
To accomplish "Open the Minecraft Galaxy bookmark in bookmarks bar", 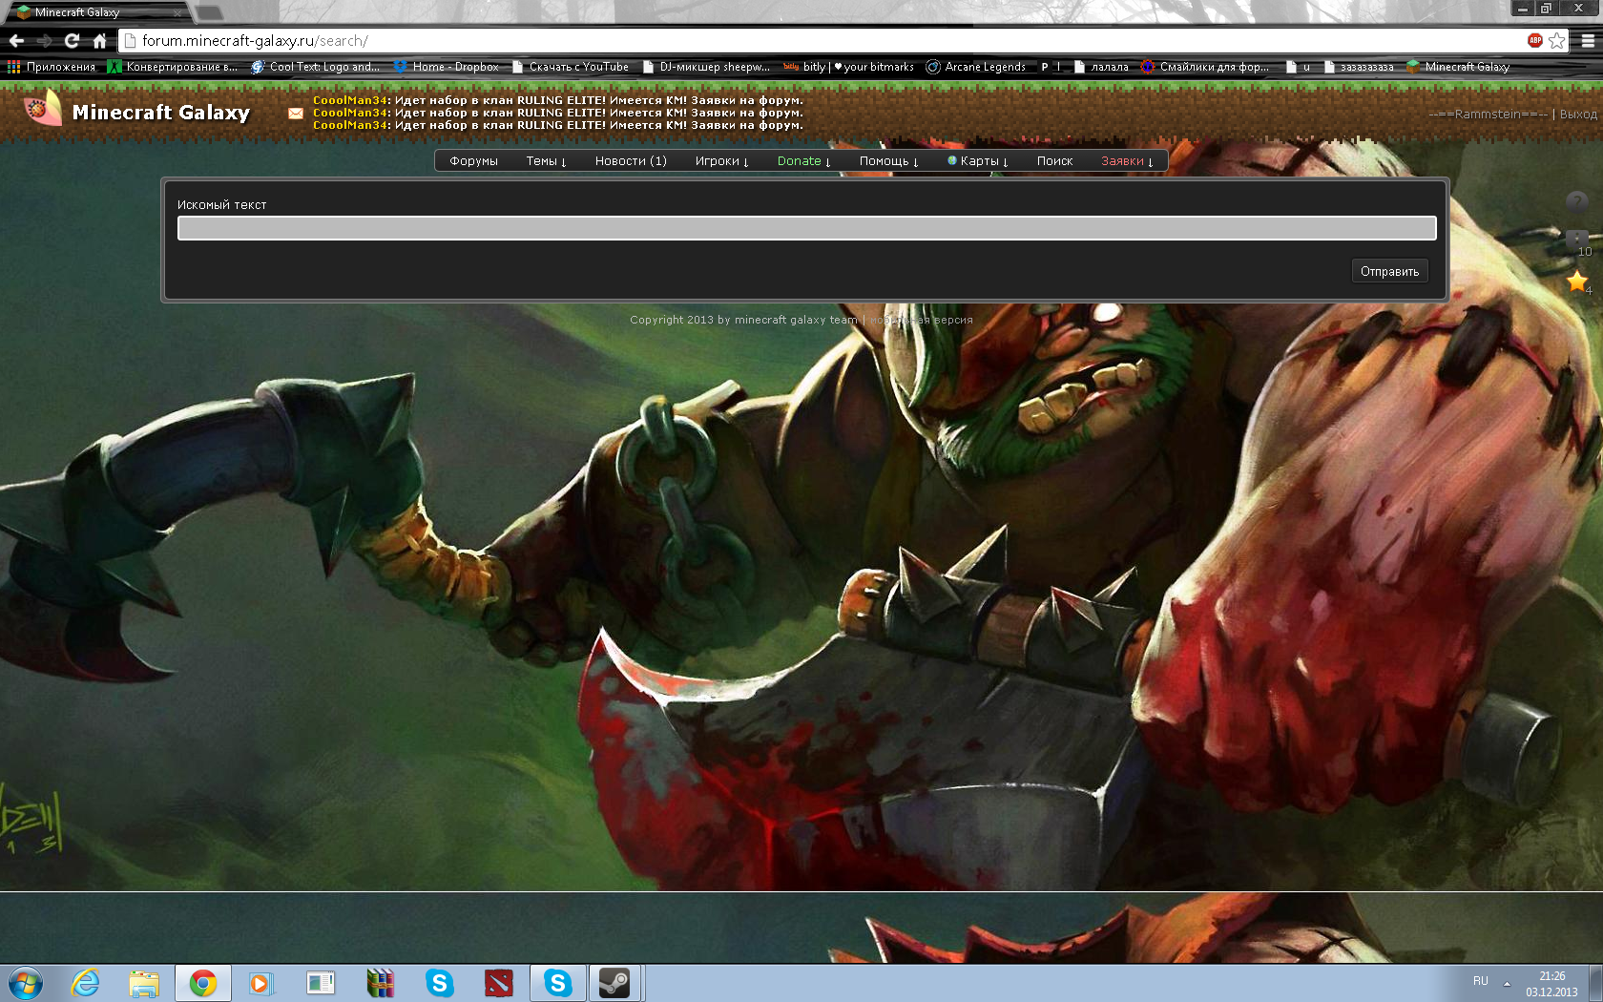I will pos(1457,67).
